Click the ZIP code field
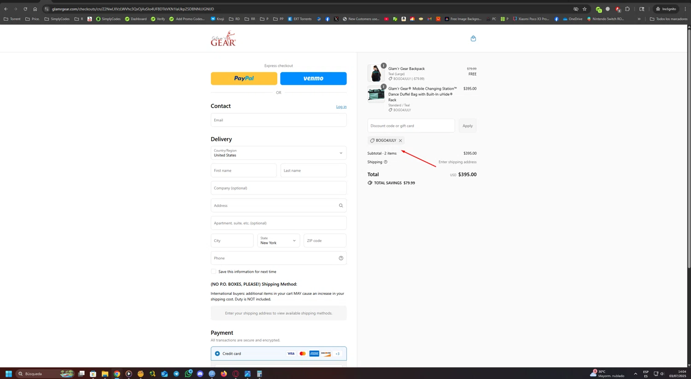Screen dimensions: 691x379 [325, 241]
